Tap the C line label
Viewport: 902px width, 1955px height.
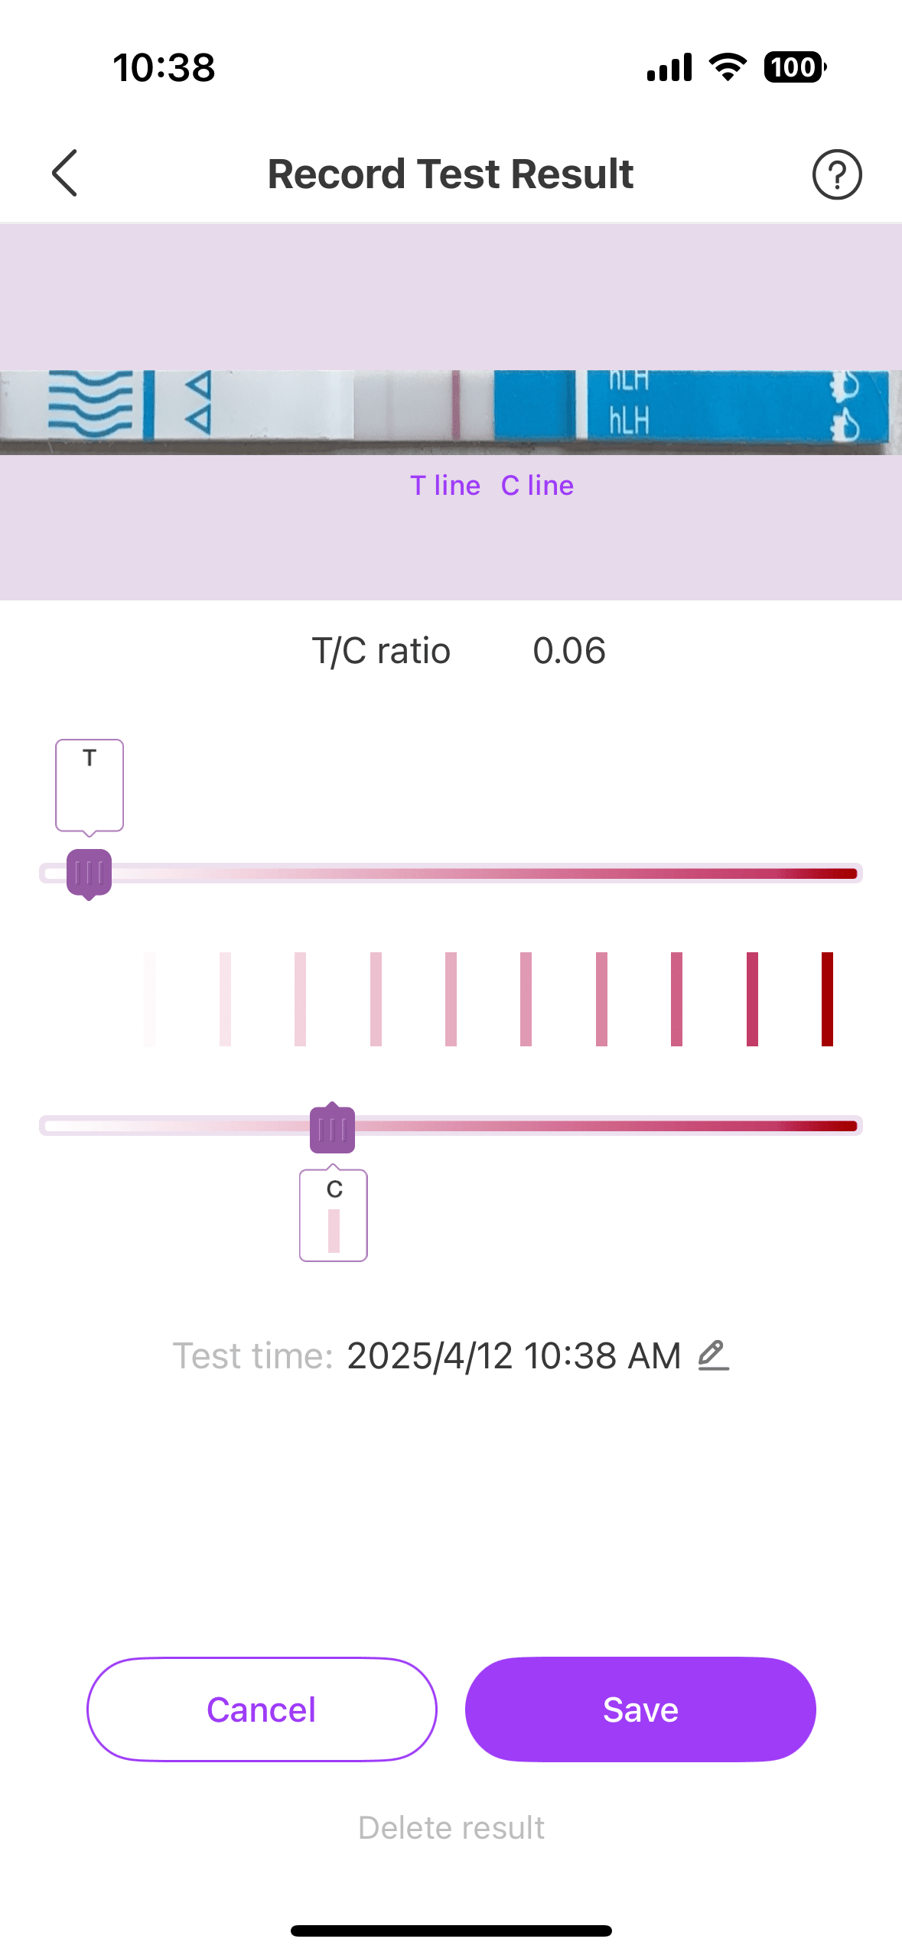coord(537,486)
